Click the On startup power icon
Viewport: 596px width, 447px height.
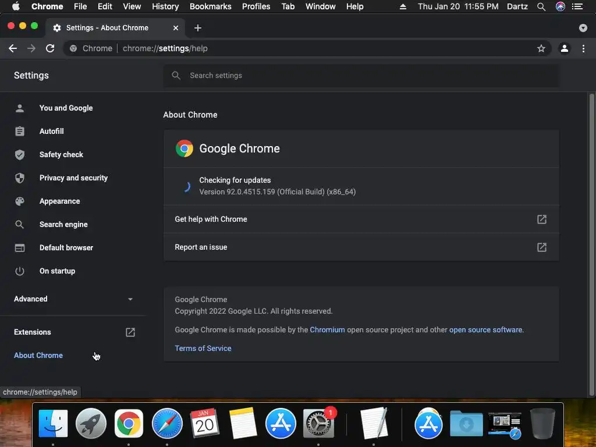click(x=20, y=271)
